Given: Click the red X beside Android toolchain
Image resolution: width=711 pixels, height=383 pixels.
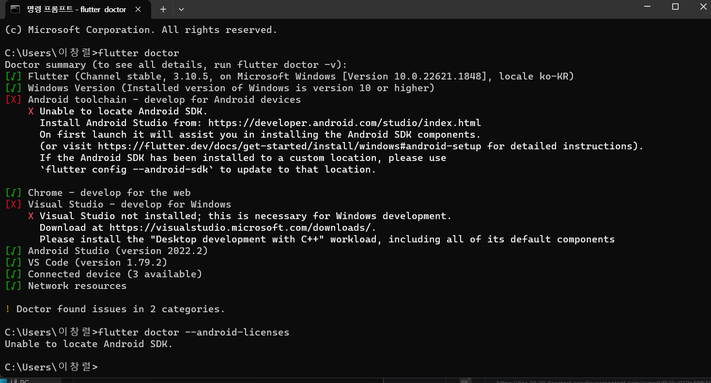Looking at the screenshot, I should 13,100.
